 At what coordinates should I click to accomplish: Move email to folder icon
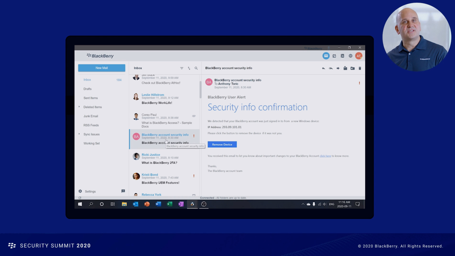coord(352,68)
